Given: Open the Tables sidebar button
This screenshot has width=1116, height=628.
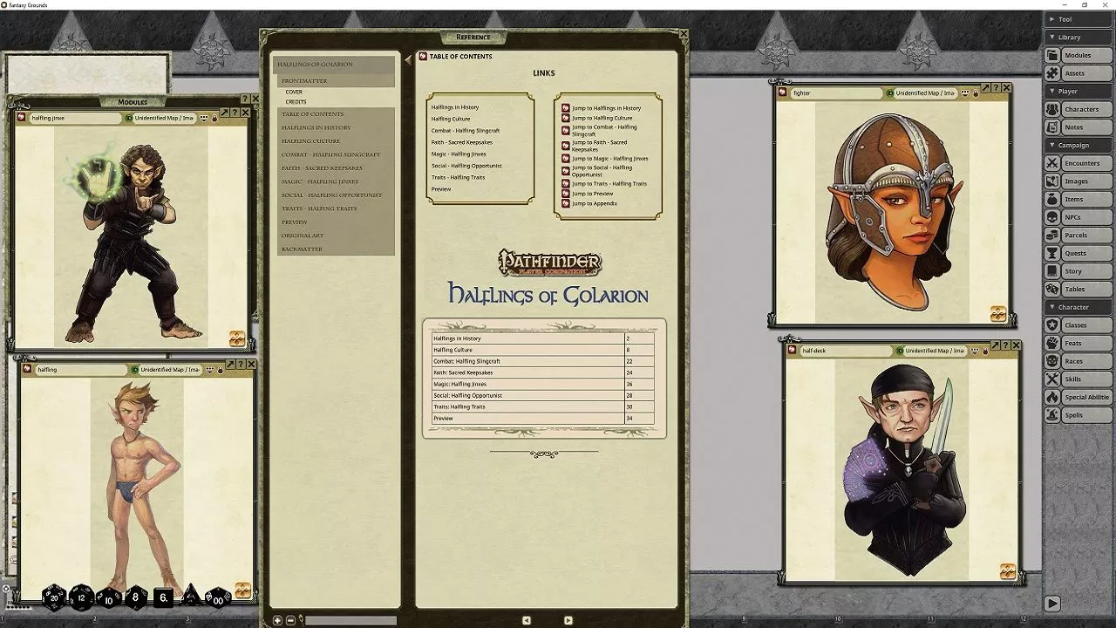Looking at the screenshot, I should [1077, 289].
